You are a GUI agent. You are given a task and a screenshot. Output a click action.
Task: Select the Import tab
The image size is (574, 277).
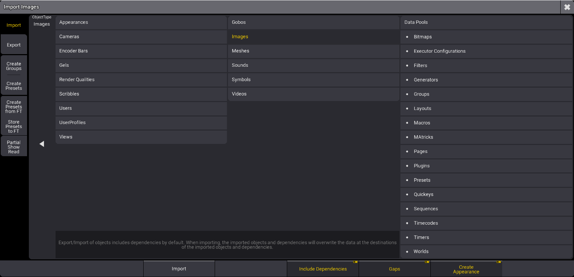(x=14, y=25)
